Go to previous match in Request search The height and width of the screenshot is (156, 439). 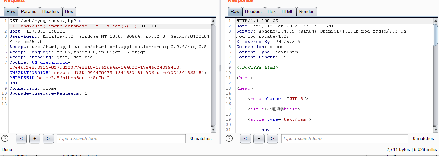click(x=21, y=138)
